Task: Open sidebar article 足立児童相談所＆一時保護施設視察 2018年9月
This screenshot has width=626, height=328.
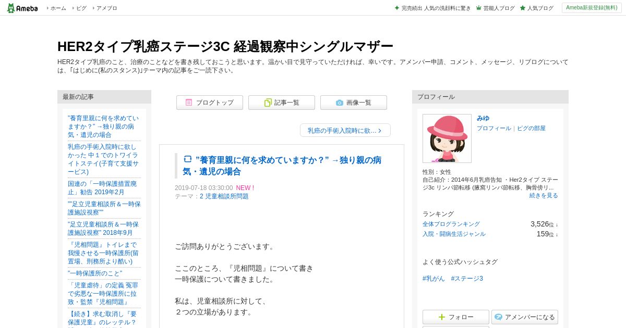Action: (x=103, y=229)
